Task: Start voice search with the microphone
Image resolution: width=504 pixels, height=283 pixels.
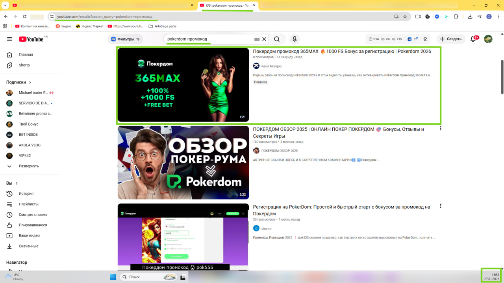Action: coord(294,39)
